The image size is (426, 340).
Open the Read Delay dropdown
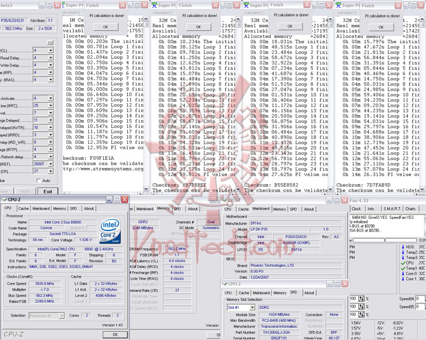pyautogui.click(x=51, y=58)
